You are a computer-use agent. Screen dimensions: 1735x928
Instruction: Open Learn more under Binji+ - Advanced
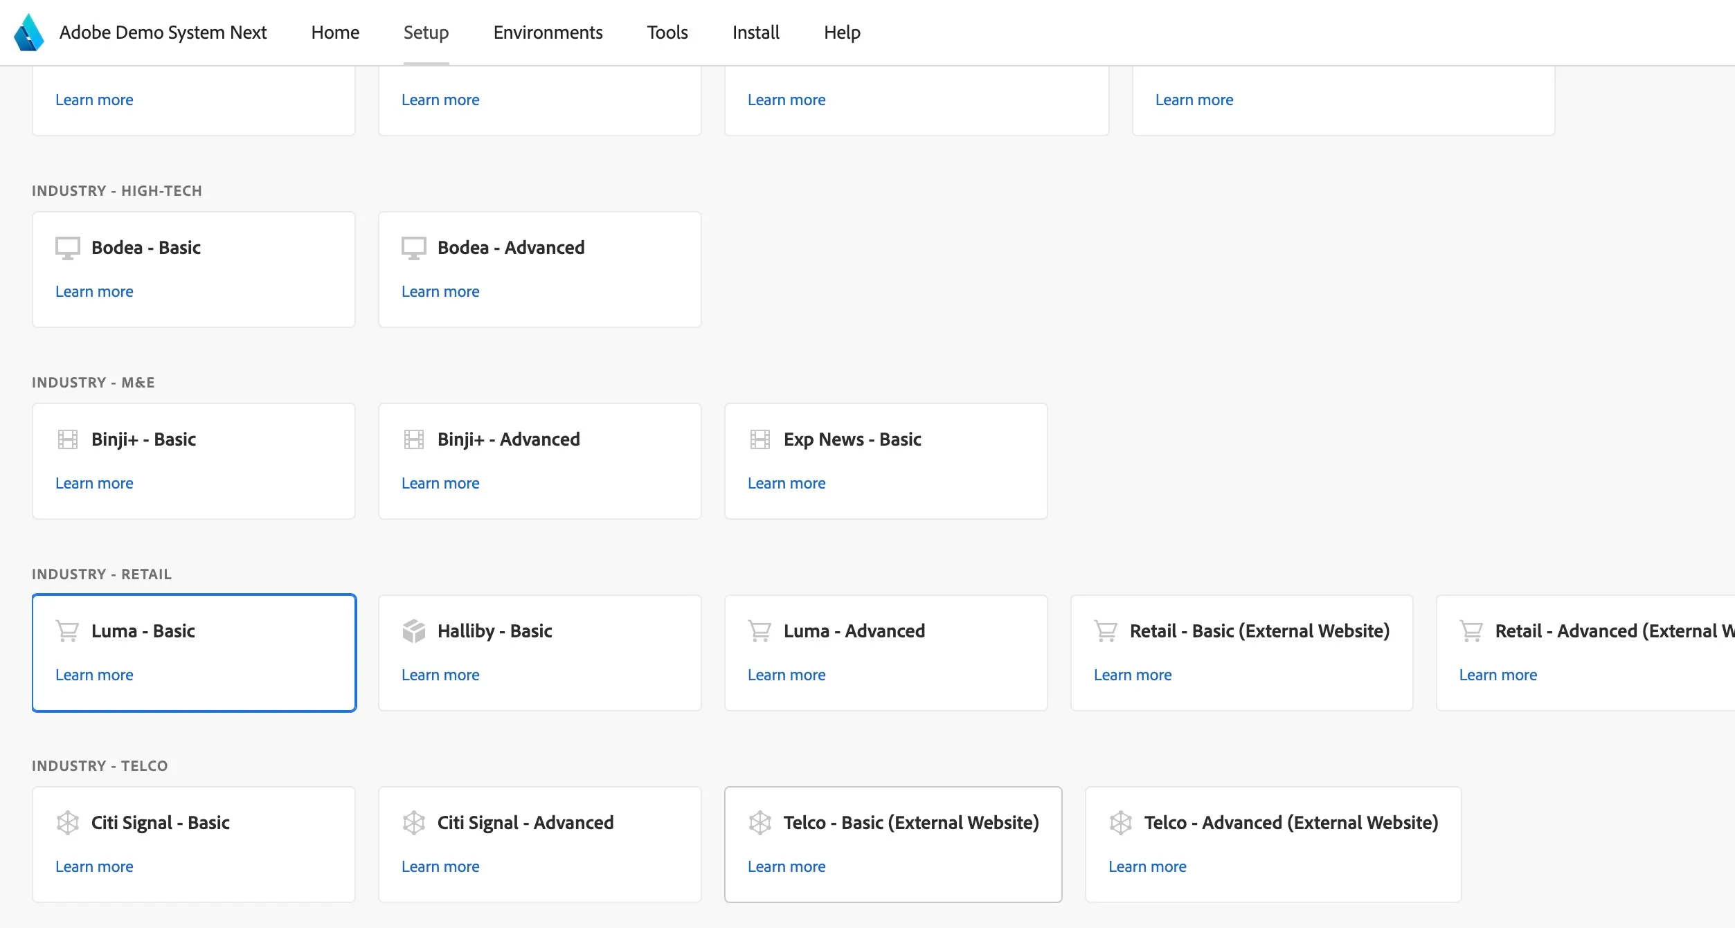coord(440,483)
